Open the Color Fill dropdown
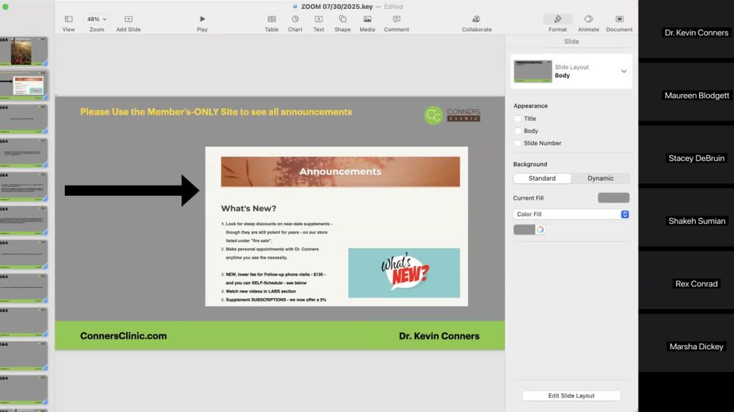 pyautogui.click(x=571, y=214)
